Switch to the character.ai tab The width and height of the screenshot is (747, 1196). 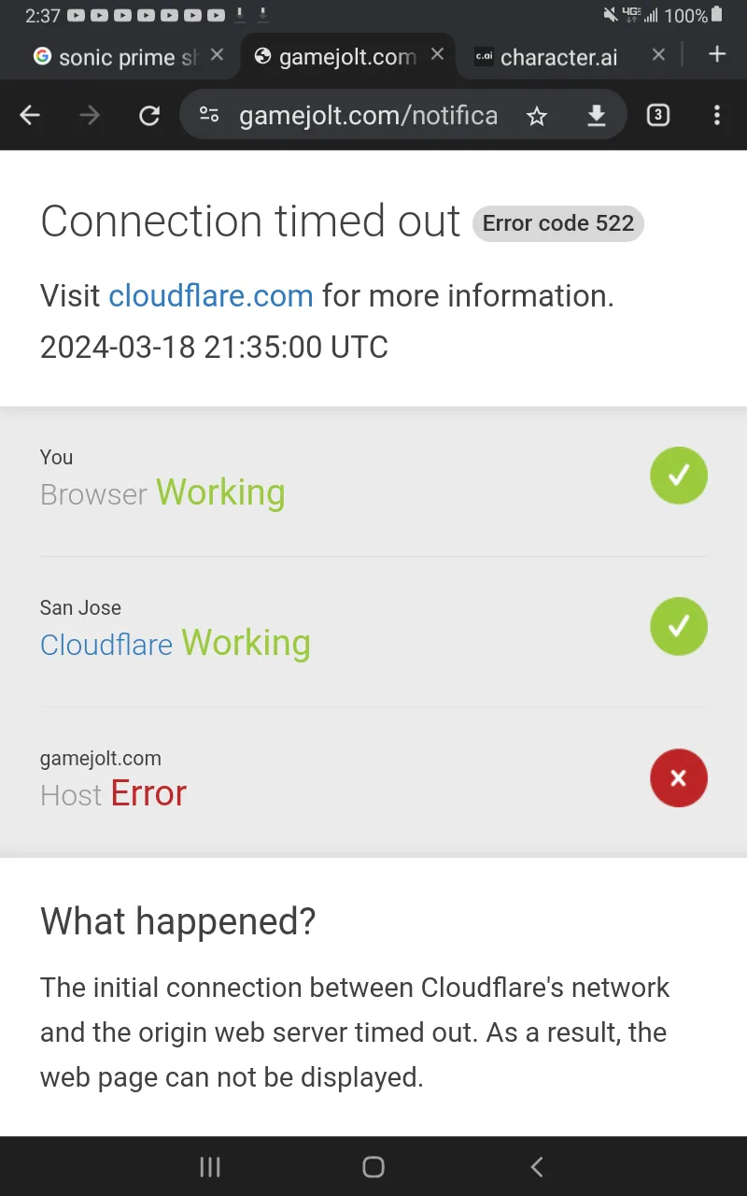point(558,57)
